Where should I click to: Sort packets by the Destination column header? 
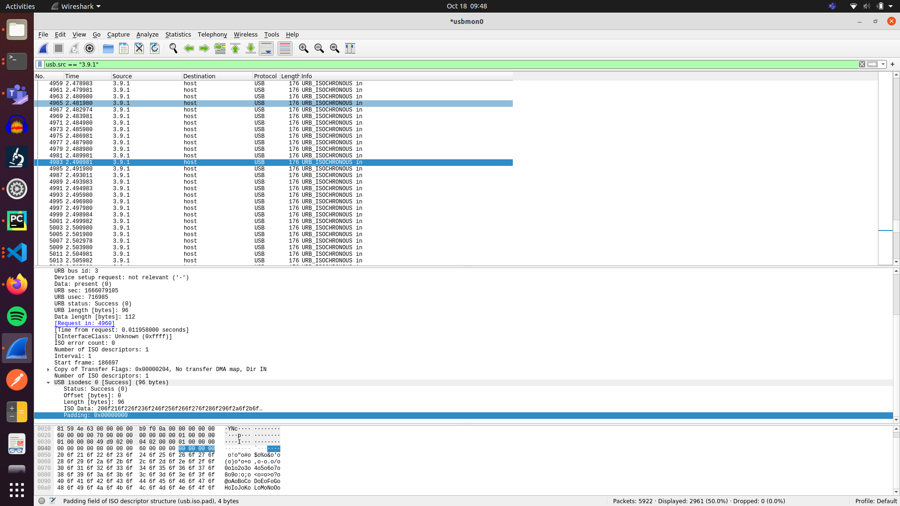coord(217,76)
